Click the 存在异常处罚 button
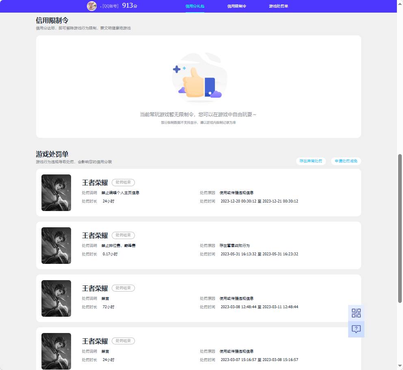 click(x=311, y=161)
